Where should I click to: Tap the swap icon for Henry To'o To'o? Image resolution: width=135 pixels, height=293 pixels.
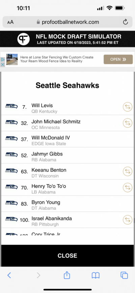pos(128,187)
